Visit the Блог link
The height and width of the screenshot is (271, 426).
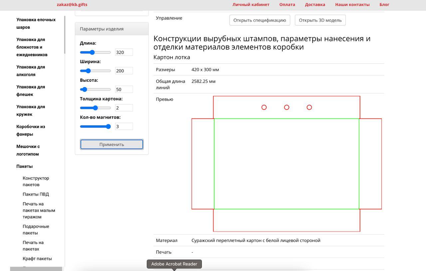coord(384,5)
